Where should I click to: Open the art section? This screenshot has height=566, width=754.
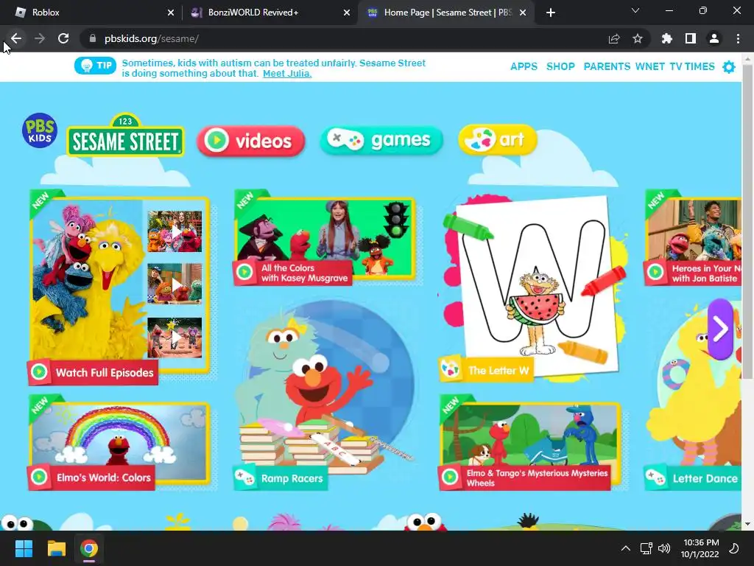coord(497,139)
